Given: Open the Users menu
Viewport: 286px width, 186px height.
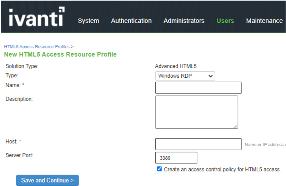Looking at the screenshot, I should 225,21.
